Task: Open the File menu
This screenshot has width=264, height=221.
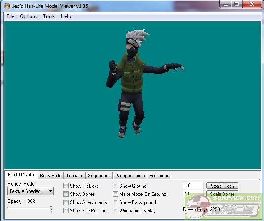Action: [x=10, y=16]
